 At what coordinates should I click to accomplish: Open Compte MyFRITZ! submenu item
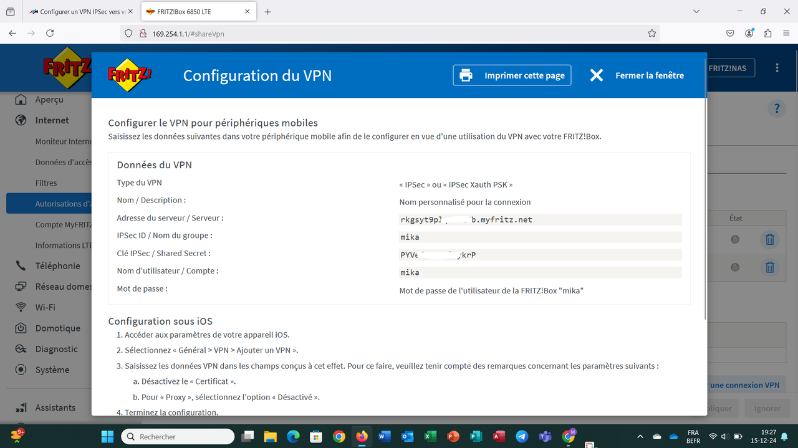64,224
